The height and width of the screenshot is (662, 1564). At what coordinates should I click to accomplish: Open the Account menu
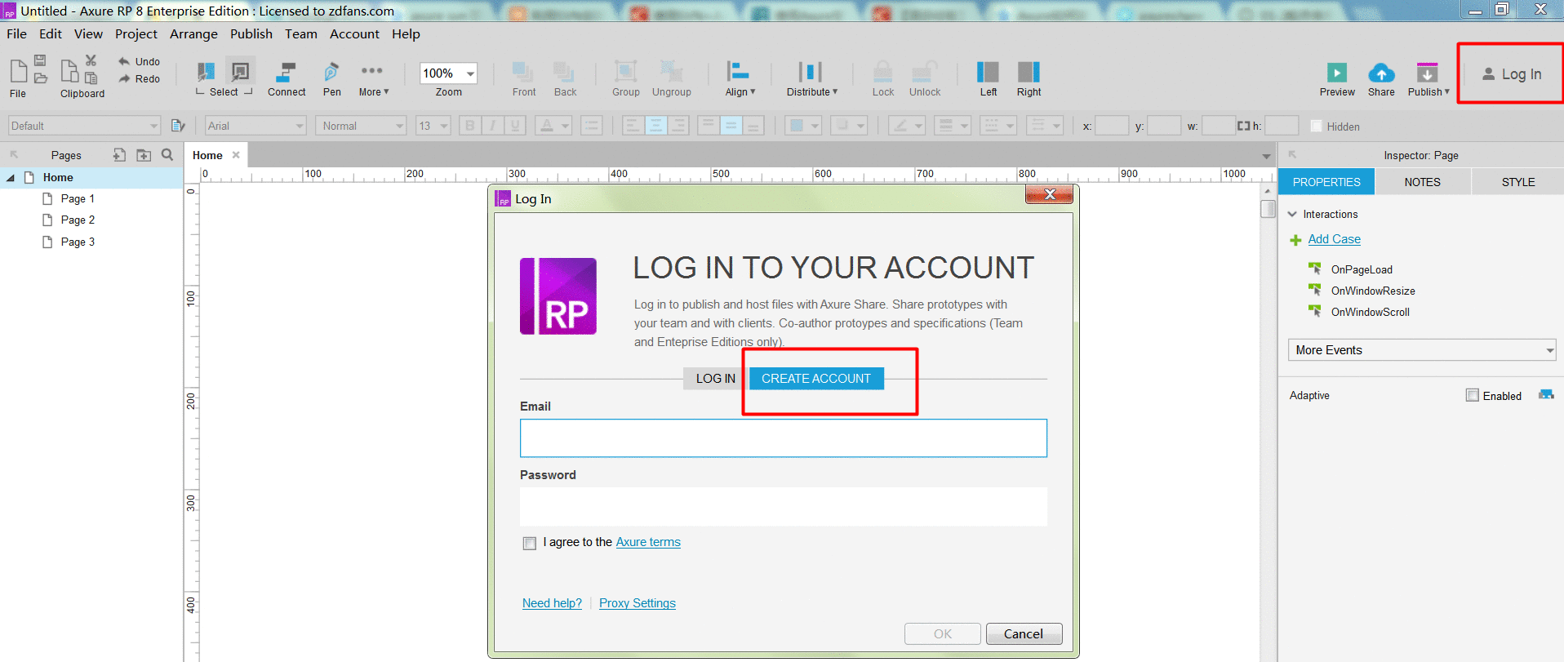pyautogui.click(x=354, y=34)
